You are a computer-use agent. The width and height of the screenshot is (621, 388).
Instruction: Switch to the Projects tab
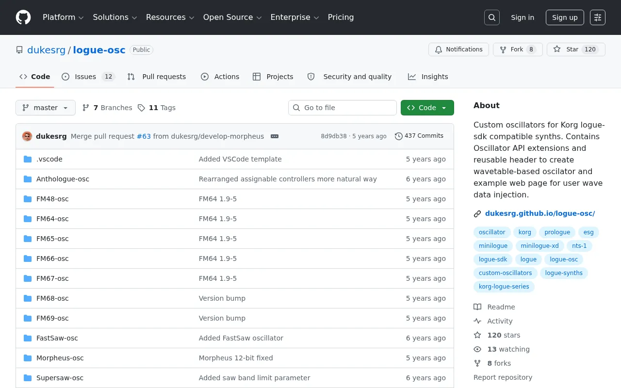pos(273,77)
